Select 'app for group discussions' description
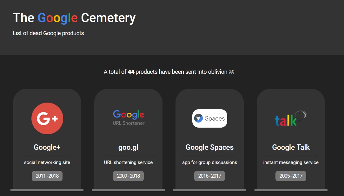Image resolution: width=344 pixels, height=196 pixels. (x=209, y=162)
